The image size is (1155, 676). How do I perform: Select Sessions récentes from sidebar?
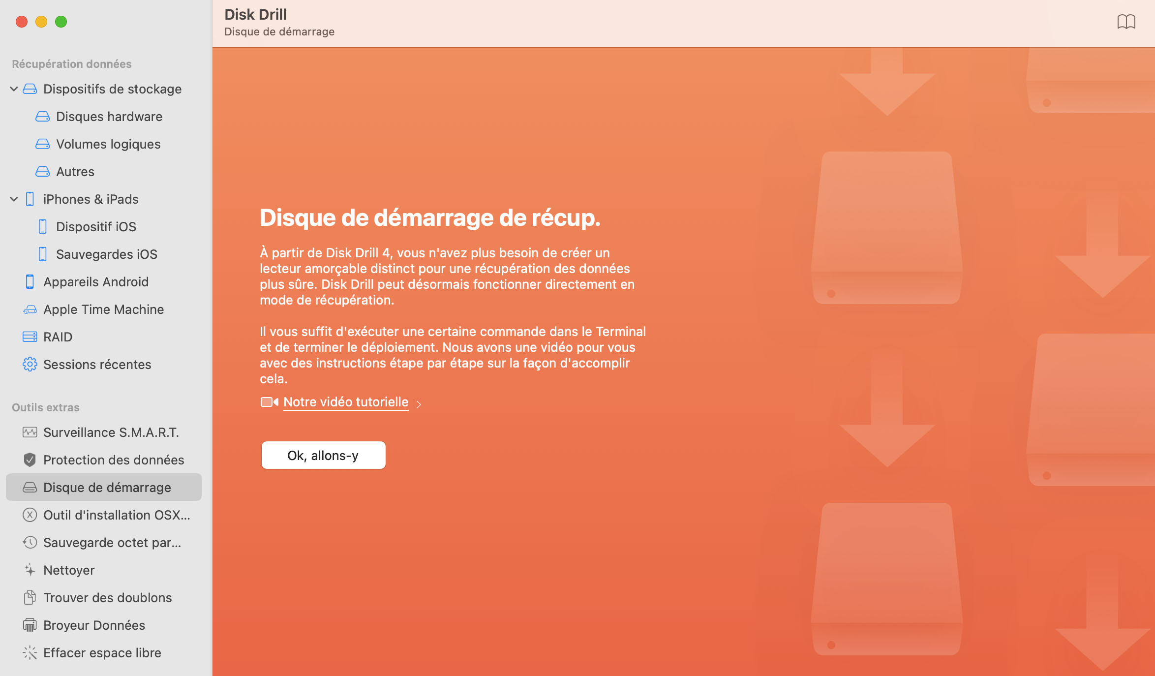pyautogui.click(x=97, y=364)
